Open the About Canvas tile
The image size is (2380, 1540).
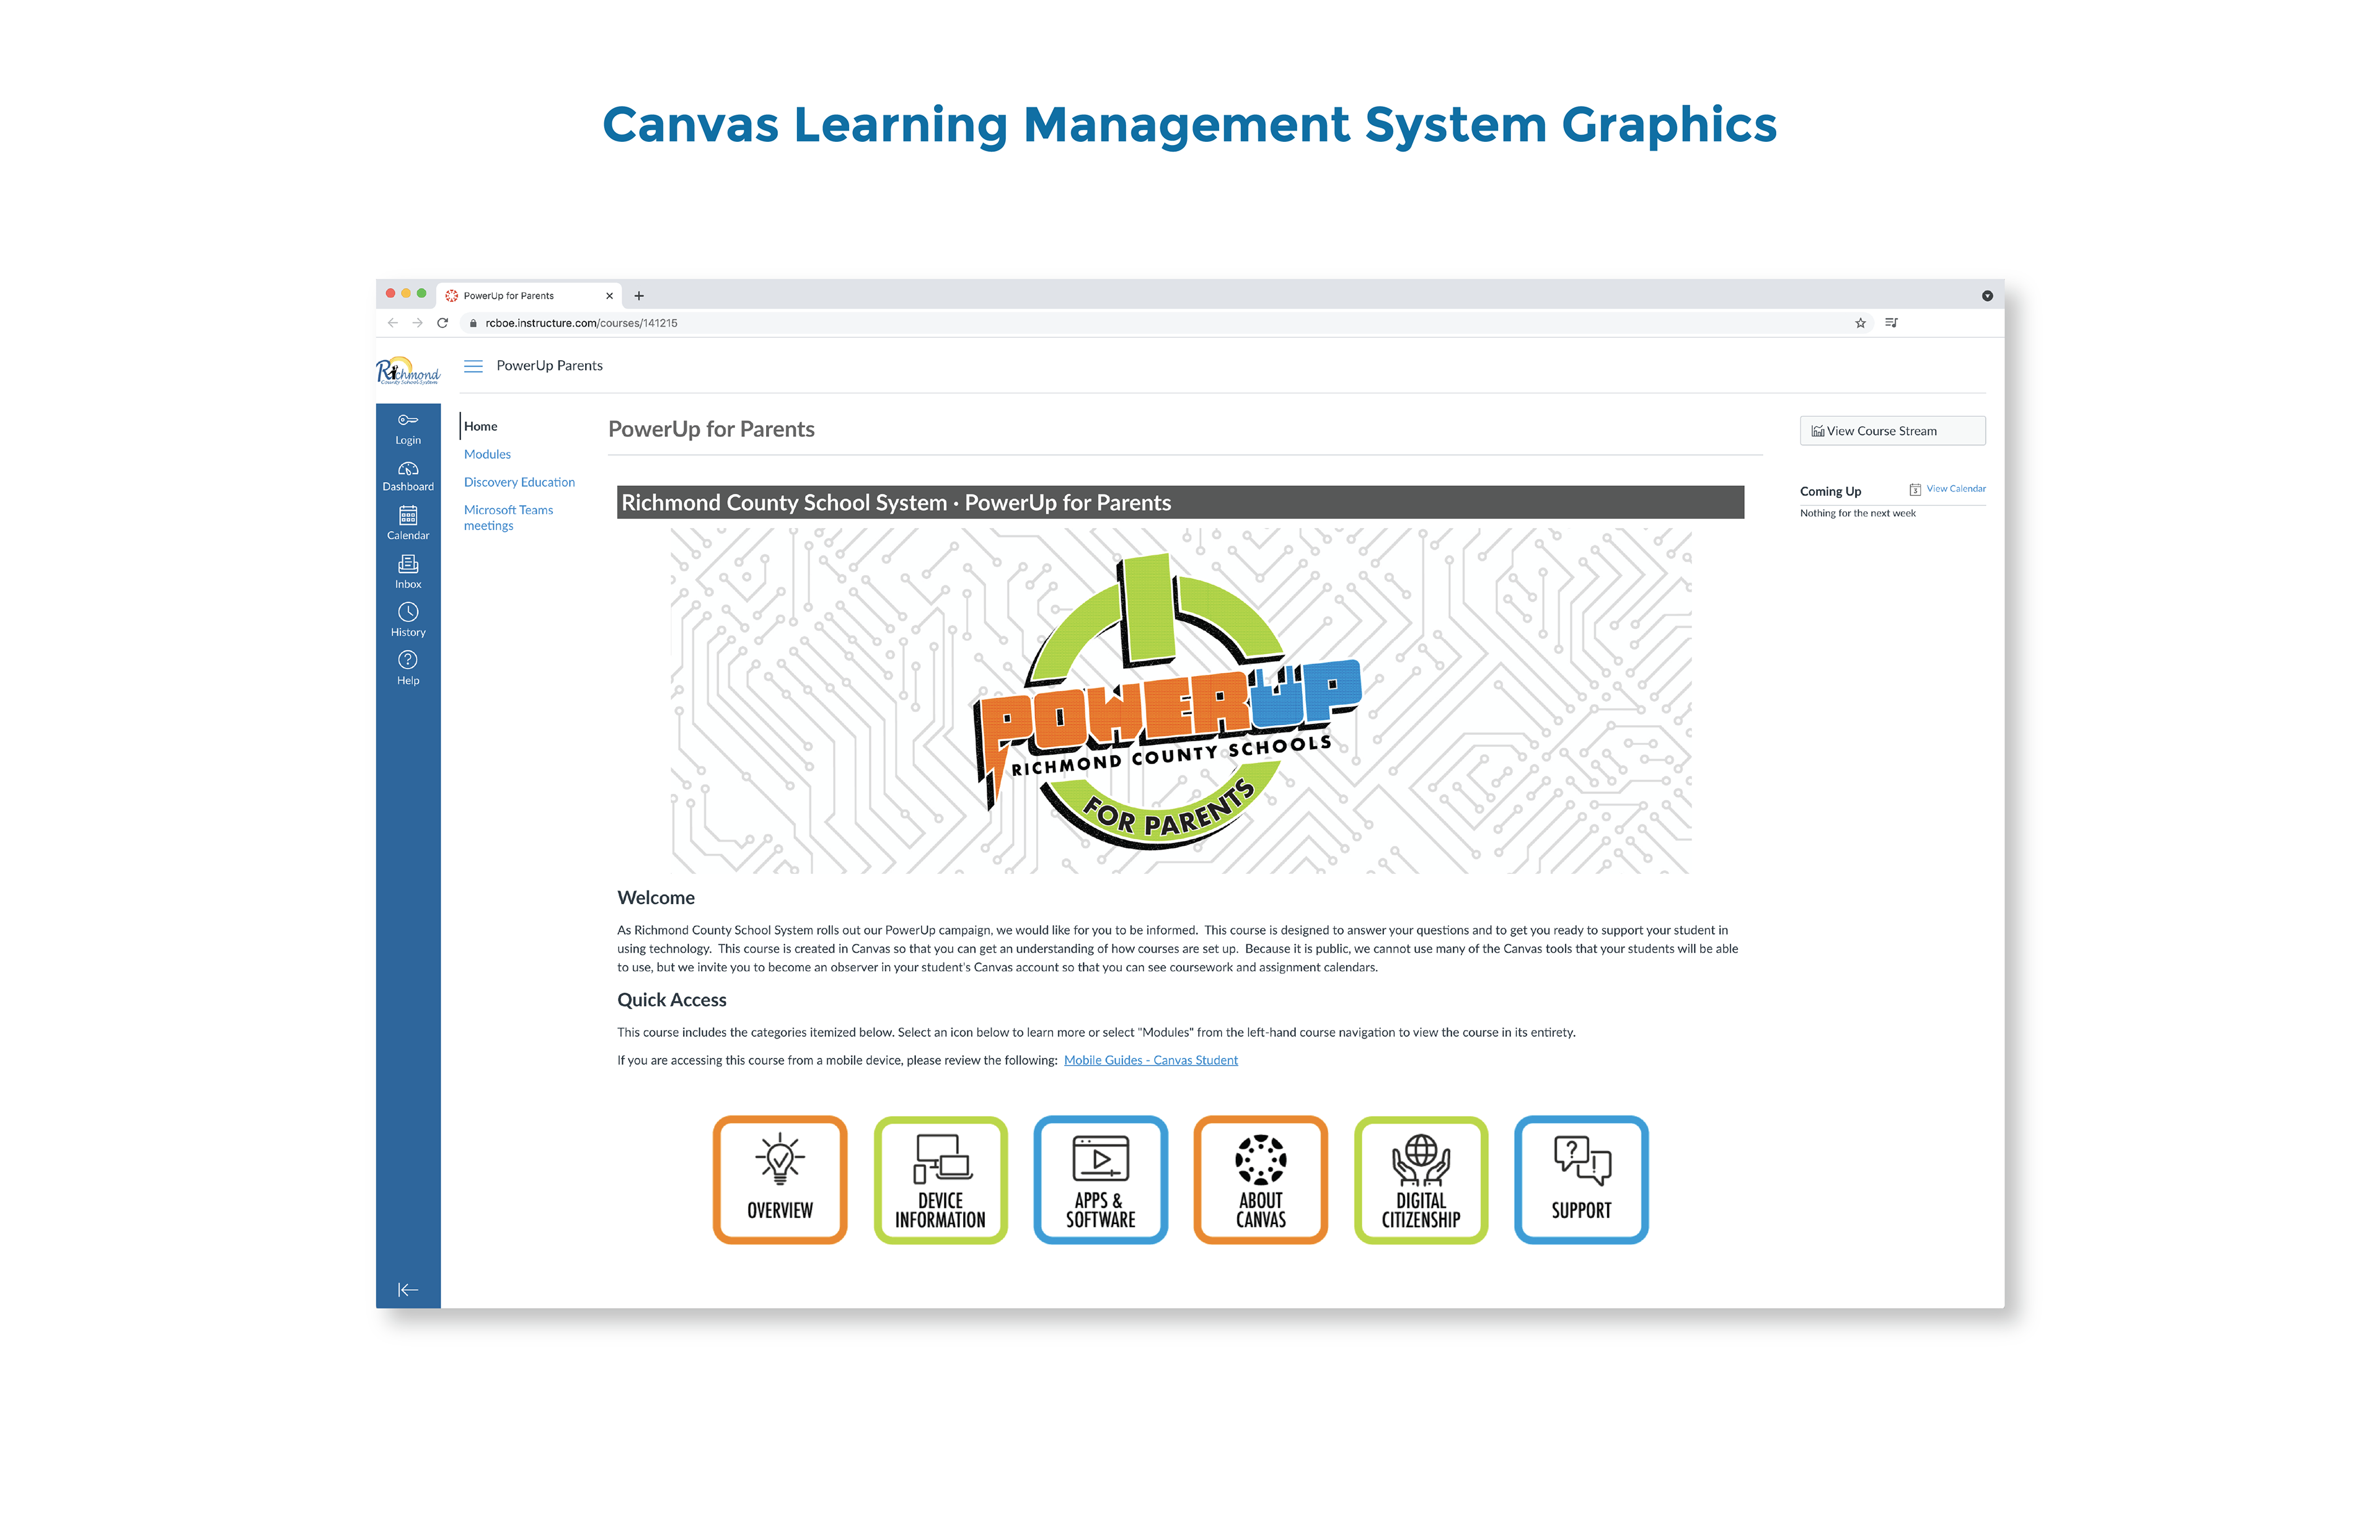1260,1180
